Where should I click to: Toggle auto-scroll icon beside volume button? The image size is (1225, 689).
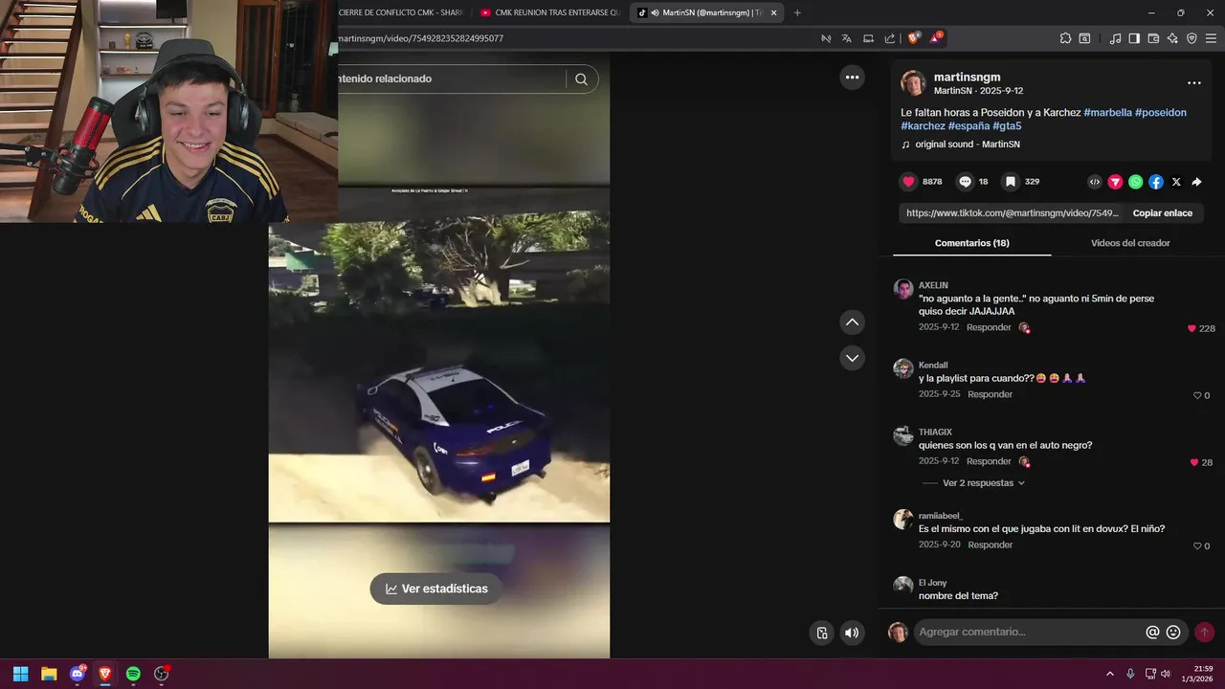[x=821, y=633]
